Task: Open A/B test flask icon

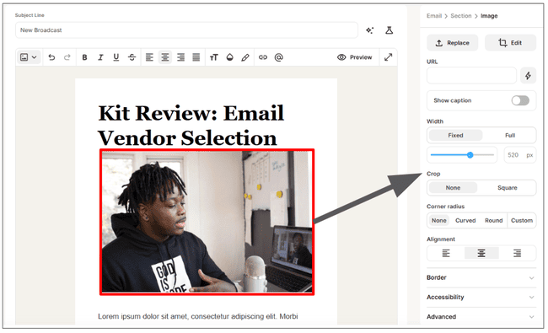Action: click(x=389, y=30)
